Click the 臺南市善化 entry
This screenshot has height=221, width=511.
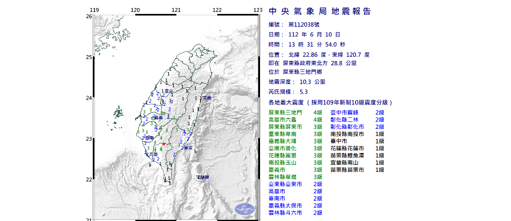(x=295, y=148)
